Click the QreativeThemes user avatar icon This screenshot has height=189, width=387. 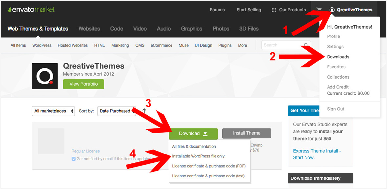pyautogui.click(x=332, y=10)
